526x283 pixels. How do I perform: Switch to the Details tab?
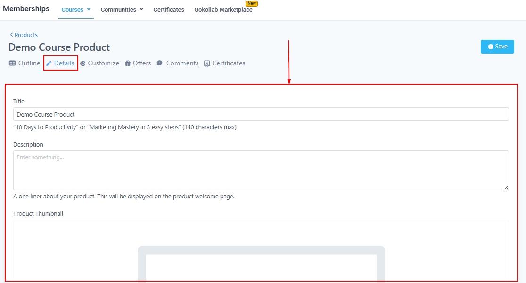(60, 63)
